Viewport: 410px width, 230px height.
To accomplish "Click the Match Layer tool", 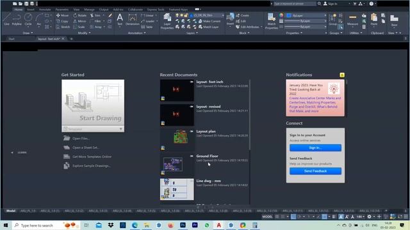I will click(x=208, y=27).
